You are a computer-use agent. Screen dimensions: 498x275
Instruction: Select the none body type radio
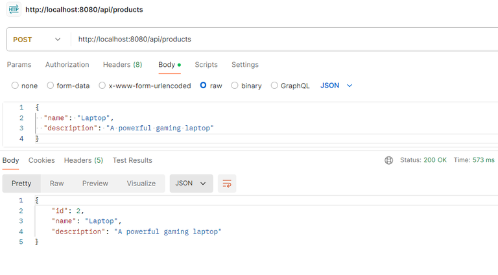click(x=15, y=86)
